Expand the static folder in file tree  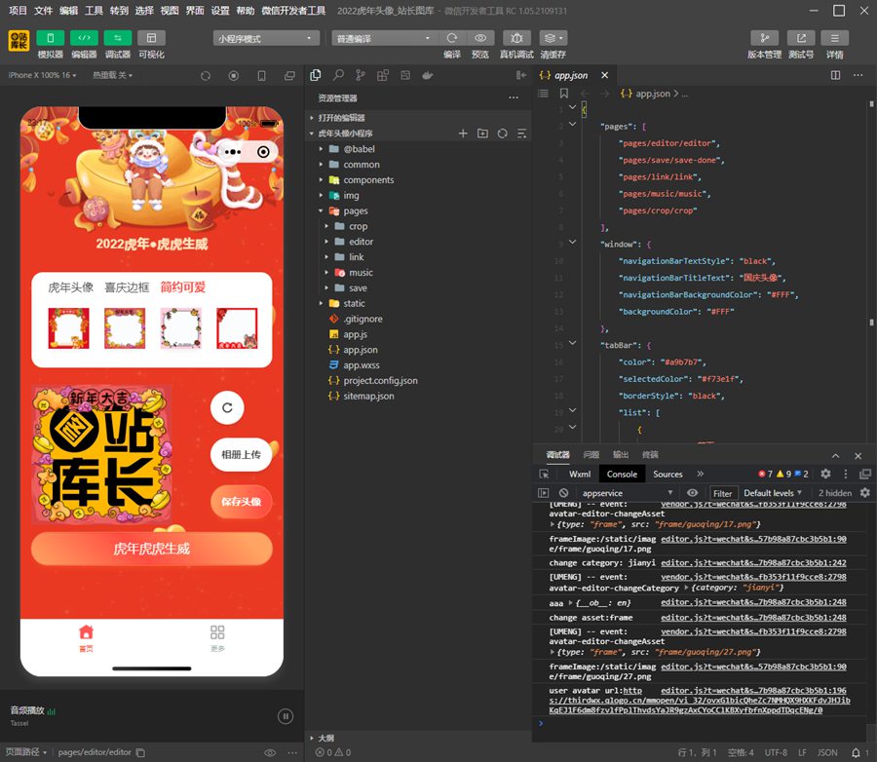coord(354,303)
